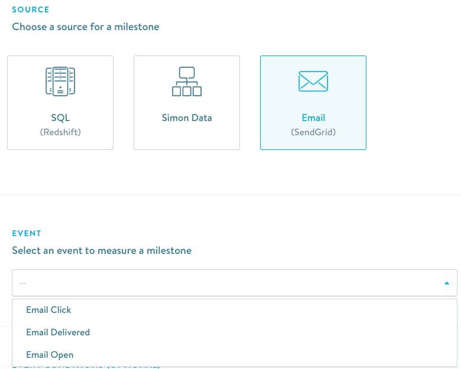Click the 'Choose a source for a milestone' text
The image size is (461, 369).
pos(86,27)
